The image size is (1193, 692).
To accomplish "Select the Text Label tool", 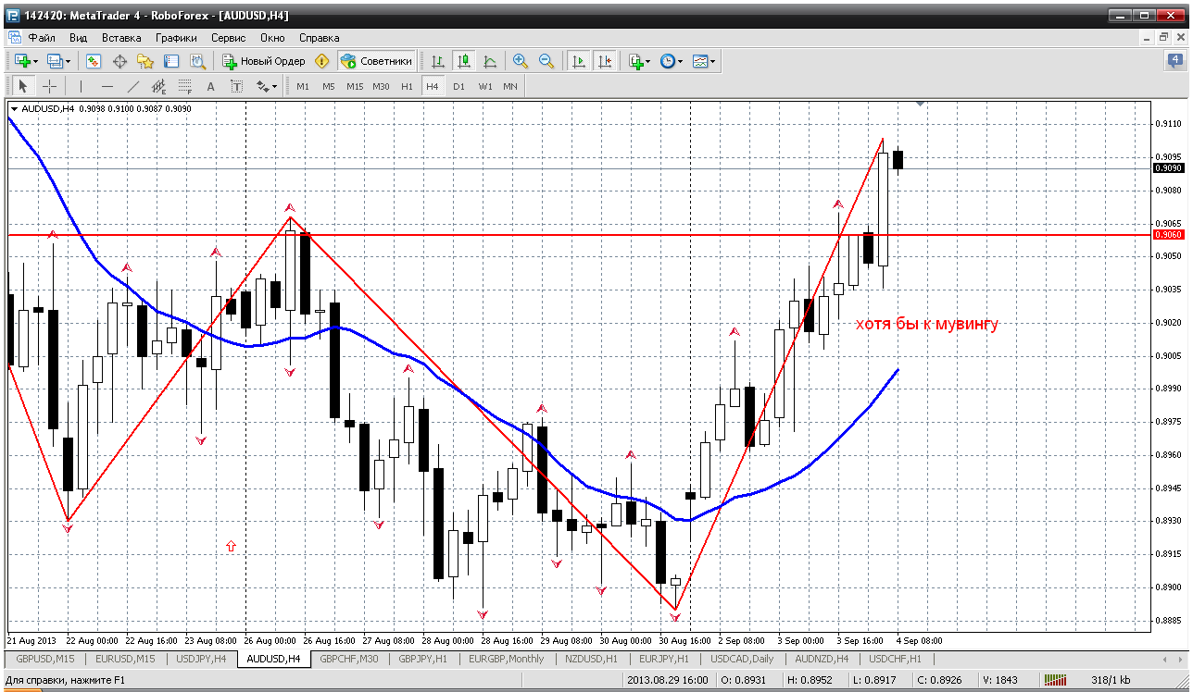I will pyautogui.click(x=237, y=86).
